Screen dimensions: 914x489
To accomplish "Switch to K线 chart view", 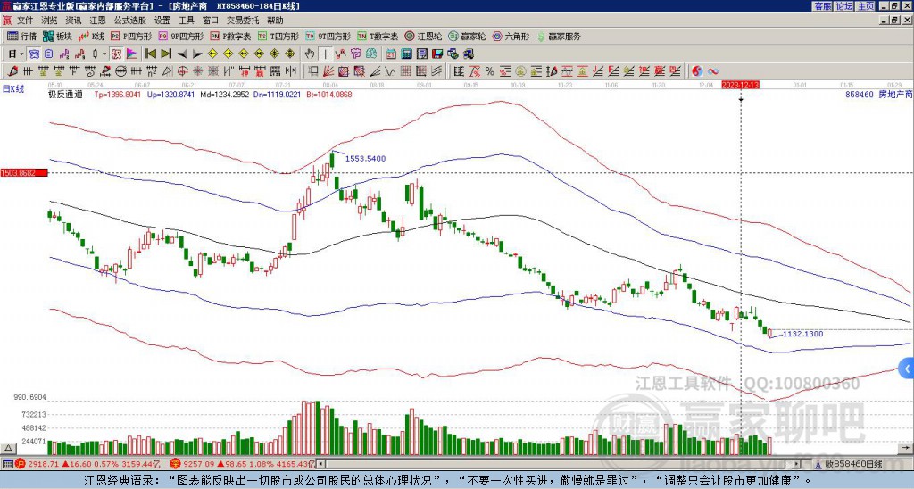I will point(91,37).
